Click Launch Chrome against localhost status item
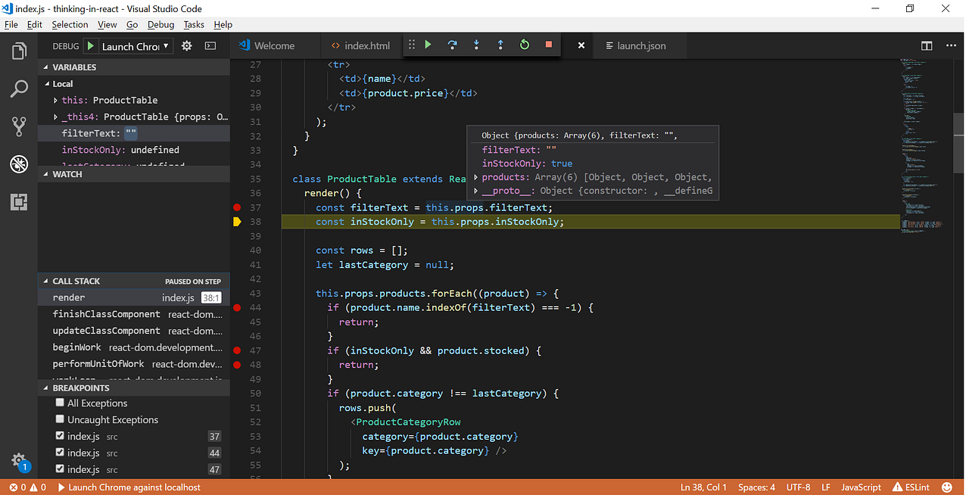Image resolution: width=969 pixels, height=498 pixels. [x=129, y=487]
